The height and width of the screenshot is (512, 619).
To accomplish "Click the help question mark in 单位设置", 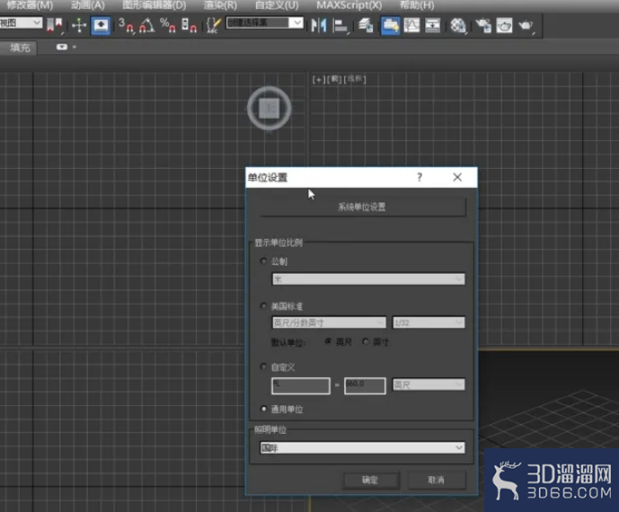I will 420,177.
